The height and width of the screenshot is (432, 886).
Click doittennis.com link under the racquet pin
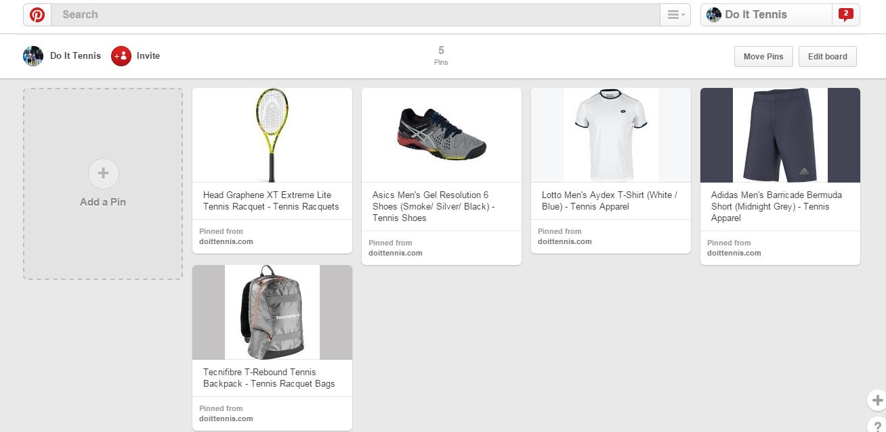tap(226, 241)
